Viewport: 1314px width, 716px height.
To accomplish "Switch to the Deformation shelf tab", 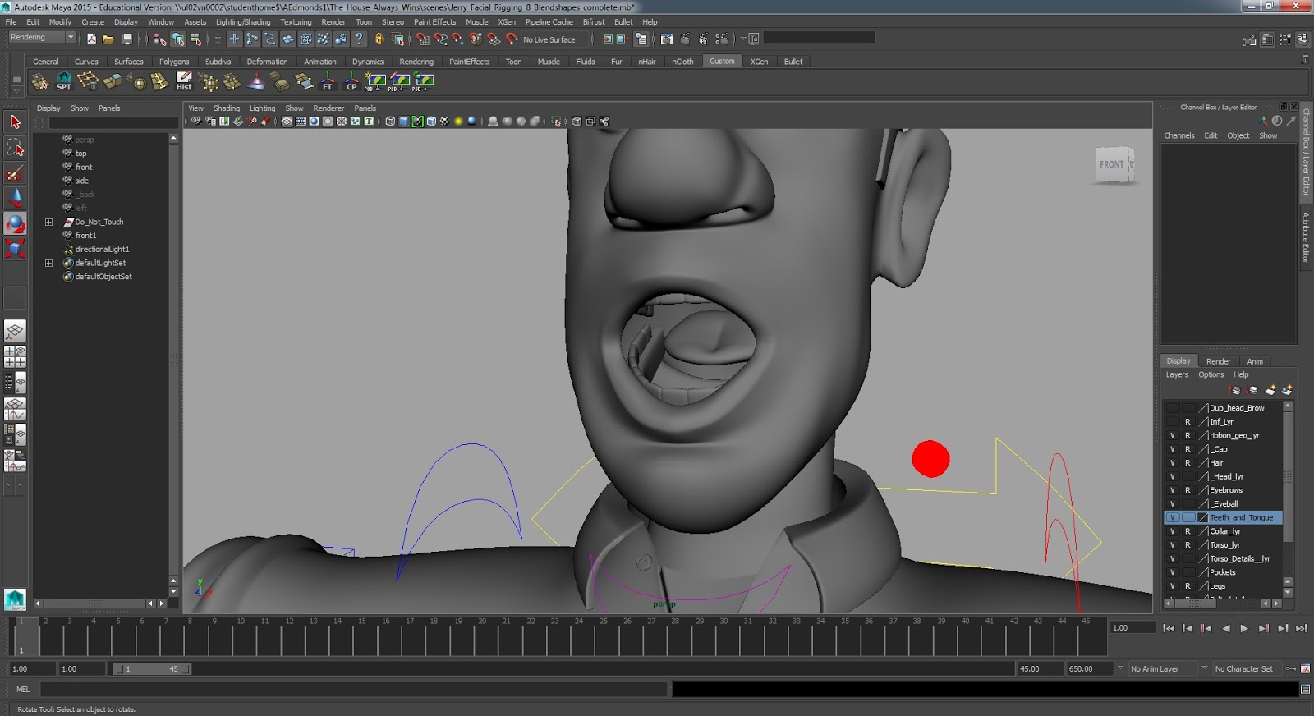I will pos(267,62).
